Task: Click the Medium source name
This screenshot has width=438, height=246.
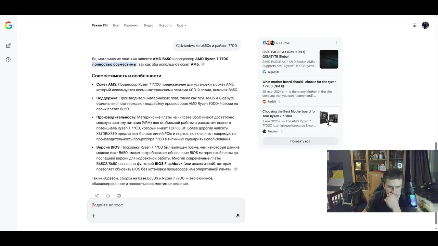Action: (273, 132)
